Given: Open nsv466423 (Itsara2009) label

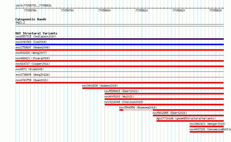Looking at the screenshot, I should tap(33, 58).
